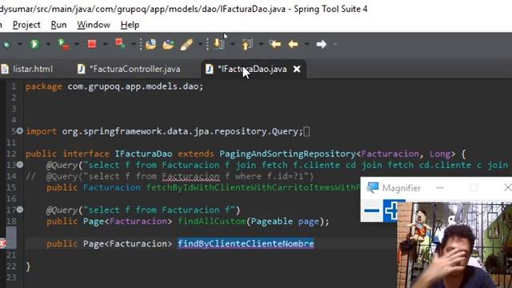Viewport: 512px width, 288px height.
Task: Click the Debug green bug icon
Action: pyautogui.click(x=6, y=44)
